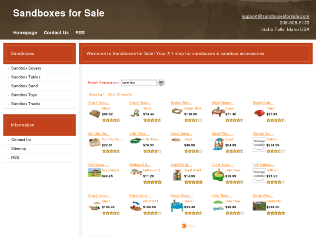
Task: Open RSS in top navigation bar
Action: click(80, 33)
